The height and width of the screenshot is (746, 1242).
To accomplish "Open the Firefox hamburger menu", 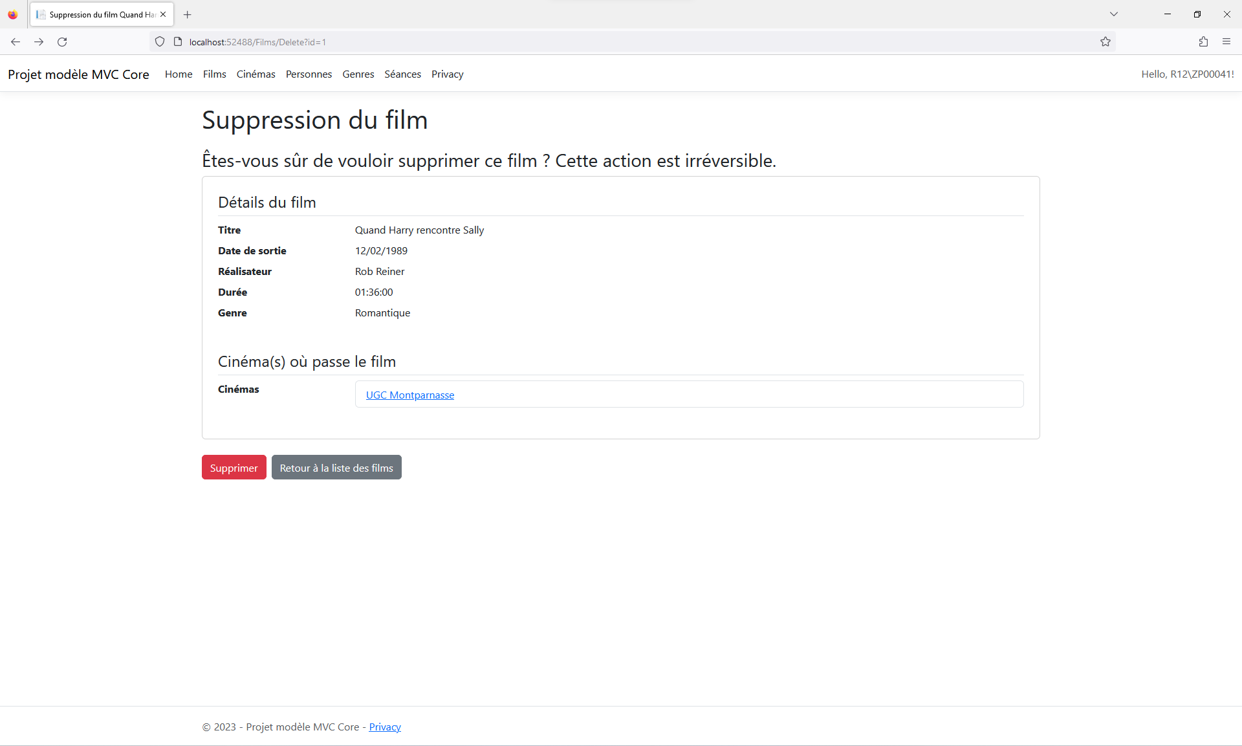I will point(1226,42).
